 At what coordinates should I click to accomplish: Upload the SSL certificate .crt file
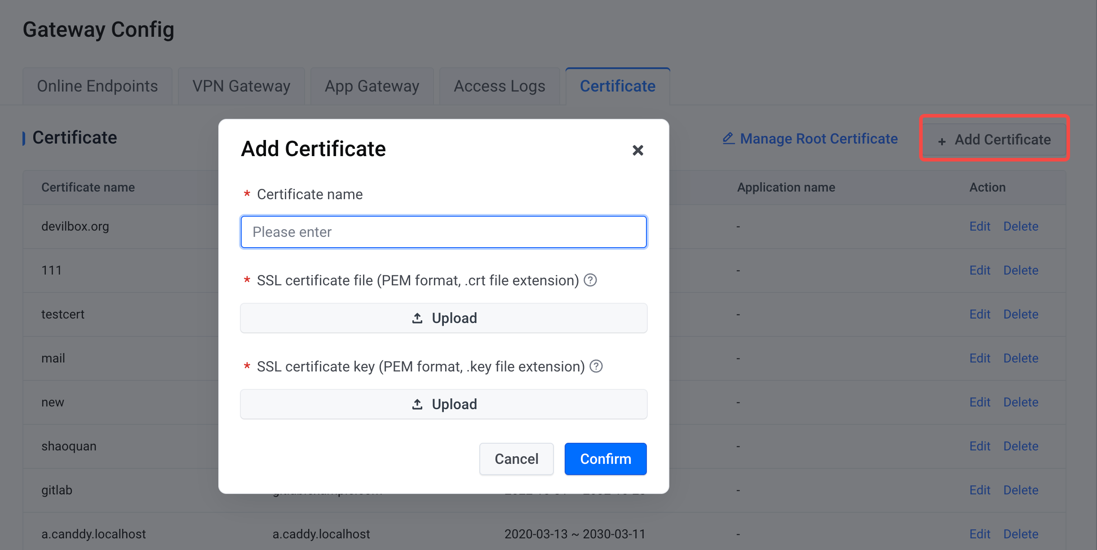(x=443, y=318)
